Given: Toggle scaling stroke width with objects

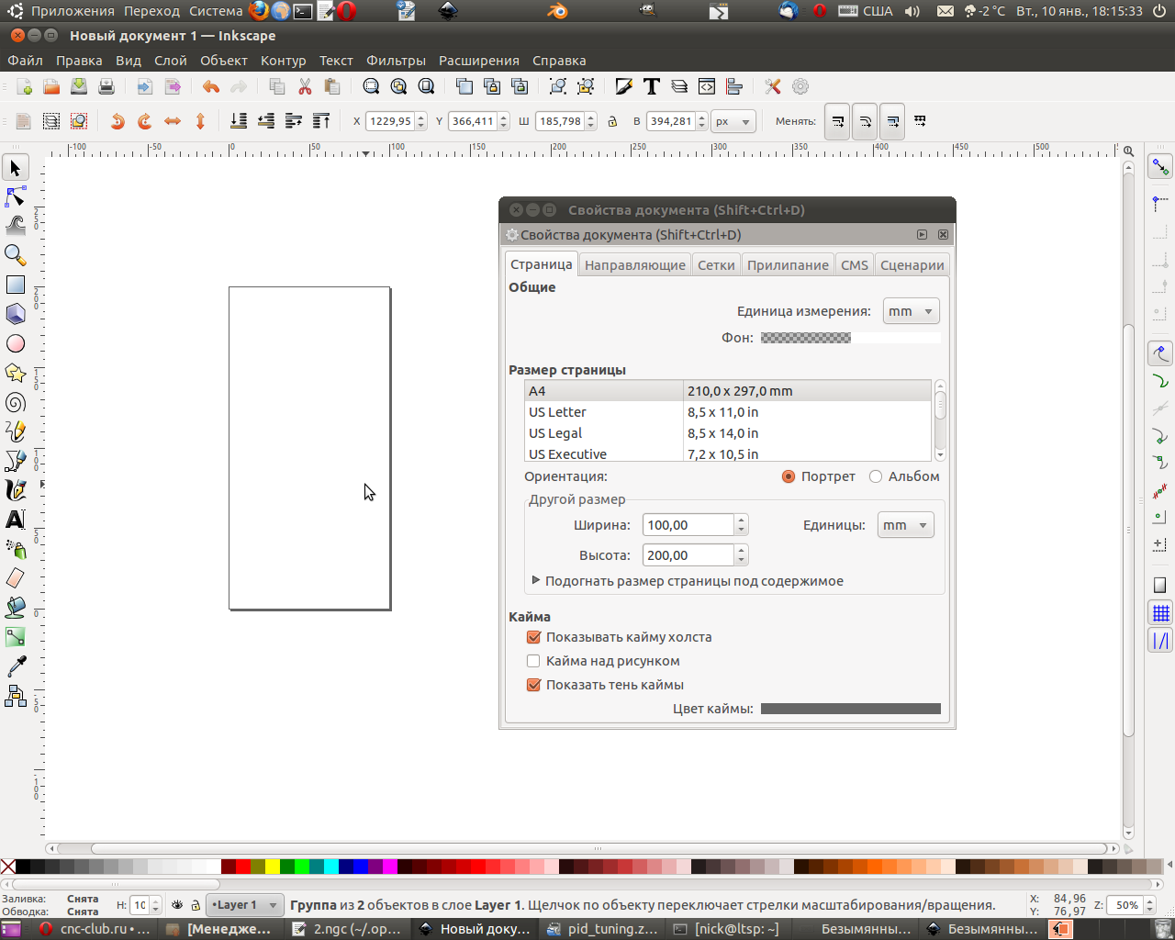Looking at the screenshot, I should pos(837,121).
